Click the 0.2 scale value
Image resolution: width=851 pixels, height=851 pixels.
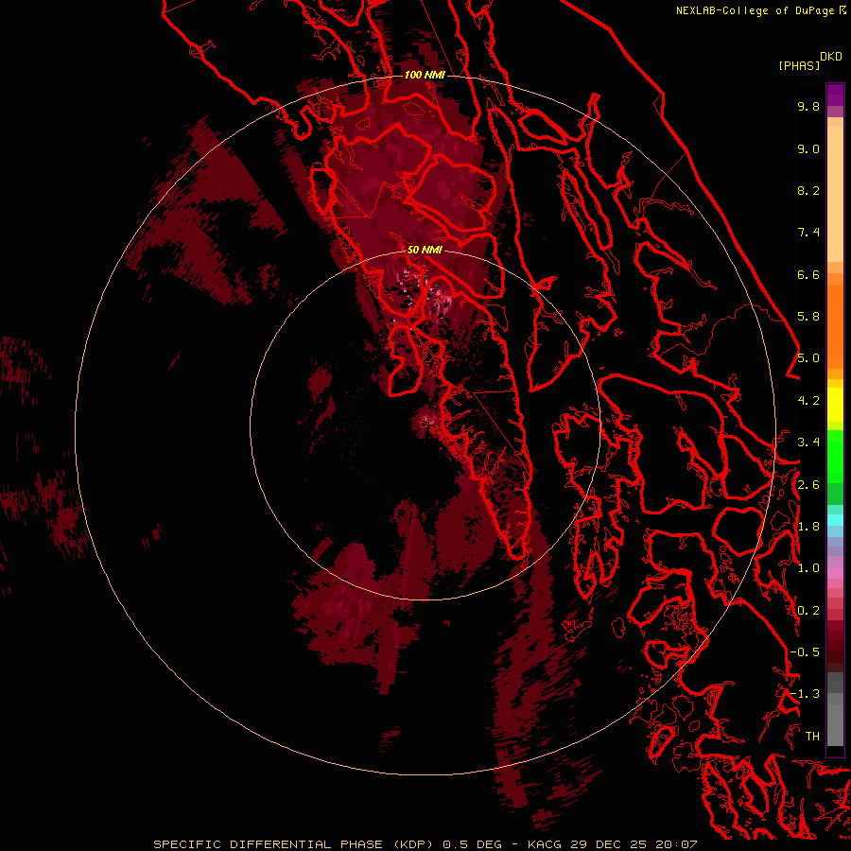pos(808,611)
